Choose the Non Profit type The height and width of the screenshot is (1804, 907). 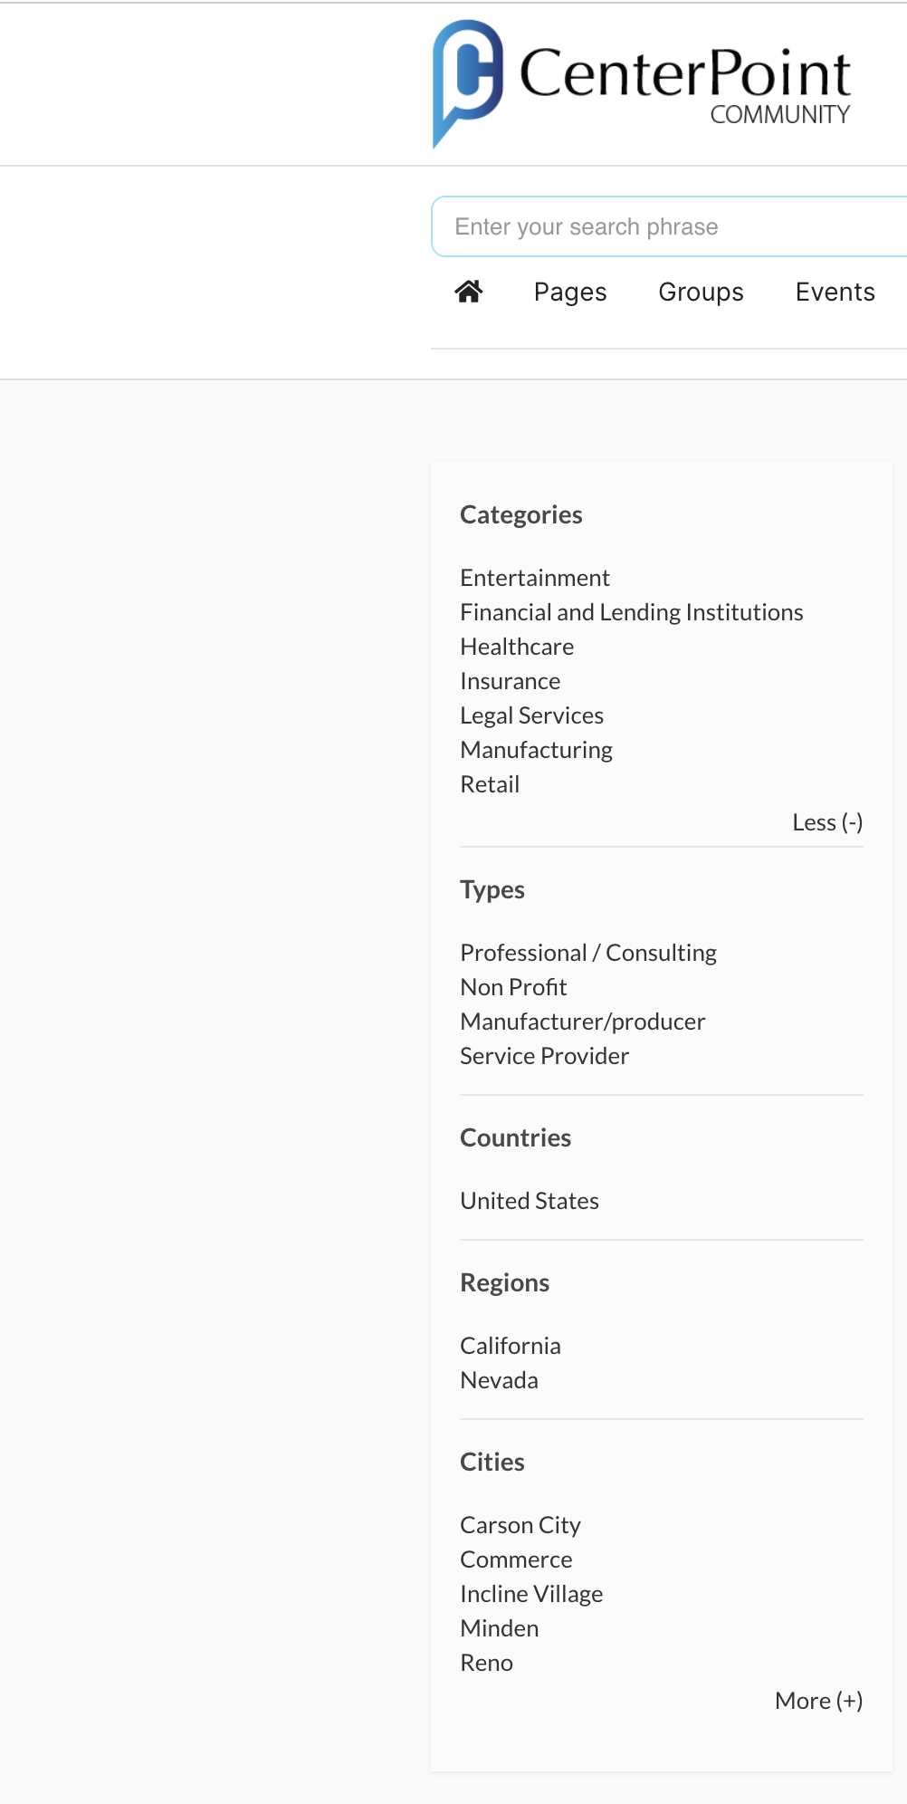point(513,987)
